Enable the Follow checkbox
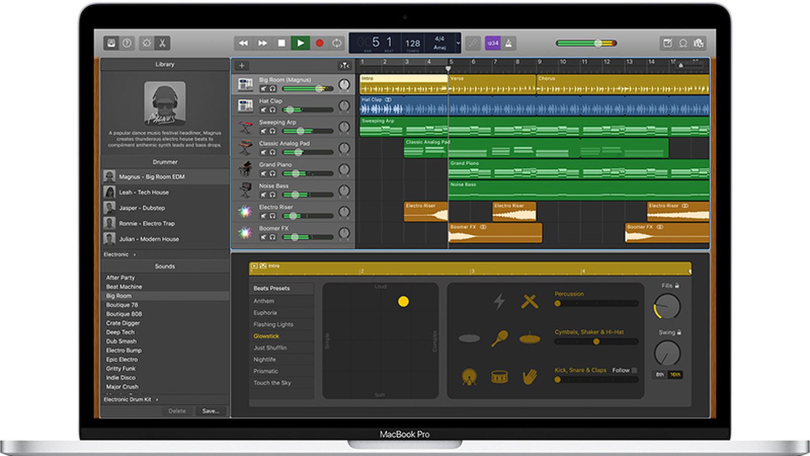The height and width of the screenshot is (456, 810). [x=634, y=370]
